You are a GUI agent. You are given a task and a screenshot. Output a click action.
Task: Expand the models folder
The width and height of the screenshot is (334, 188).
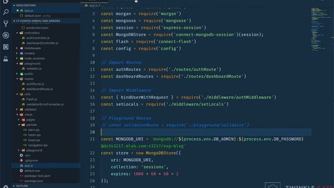17,53
